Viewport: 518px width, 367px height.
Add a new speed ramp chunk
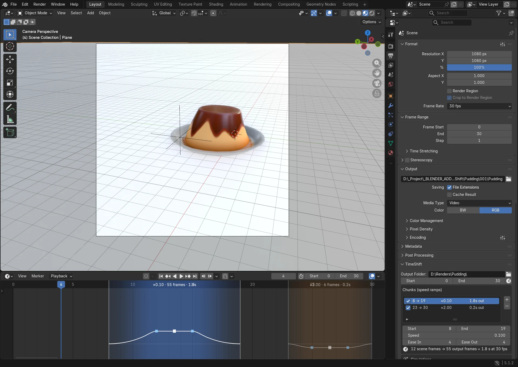pos(507,300)
